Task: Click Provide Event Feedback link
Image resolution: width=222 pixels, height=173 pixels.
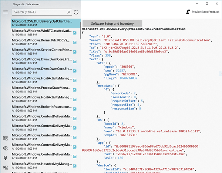Action: 205,12
